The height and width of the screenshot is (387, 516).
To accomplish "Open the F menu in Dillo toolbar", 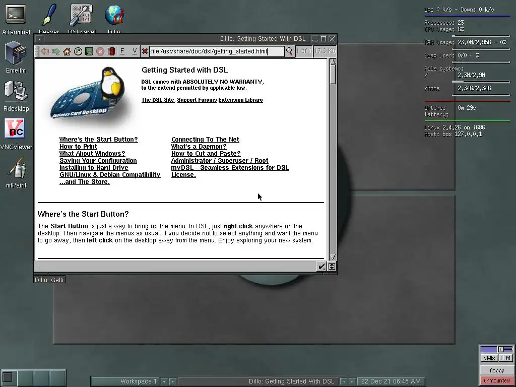I will click(122, 51).
